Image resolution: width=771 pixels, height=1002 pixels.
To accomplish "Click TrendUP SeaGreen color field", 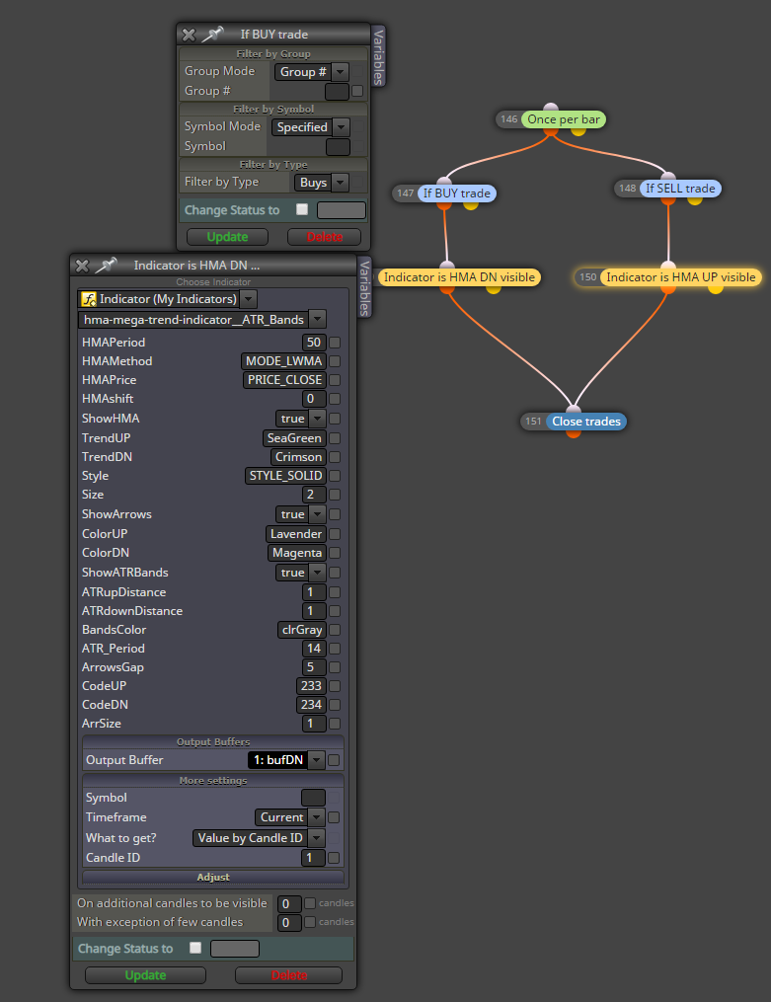I will point(294,438).
